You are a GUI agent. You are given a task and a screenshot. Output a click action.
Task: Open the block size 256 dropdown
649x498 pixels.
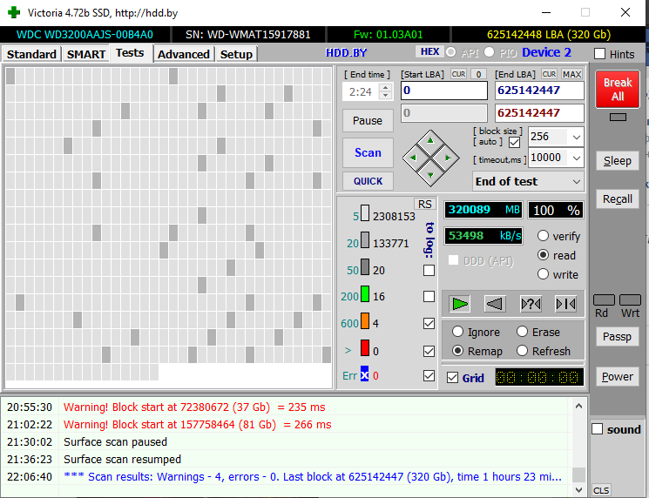(x=576, y=137)
